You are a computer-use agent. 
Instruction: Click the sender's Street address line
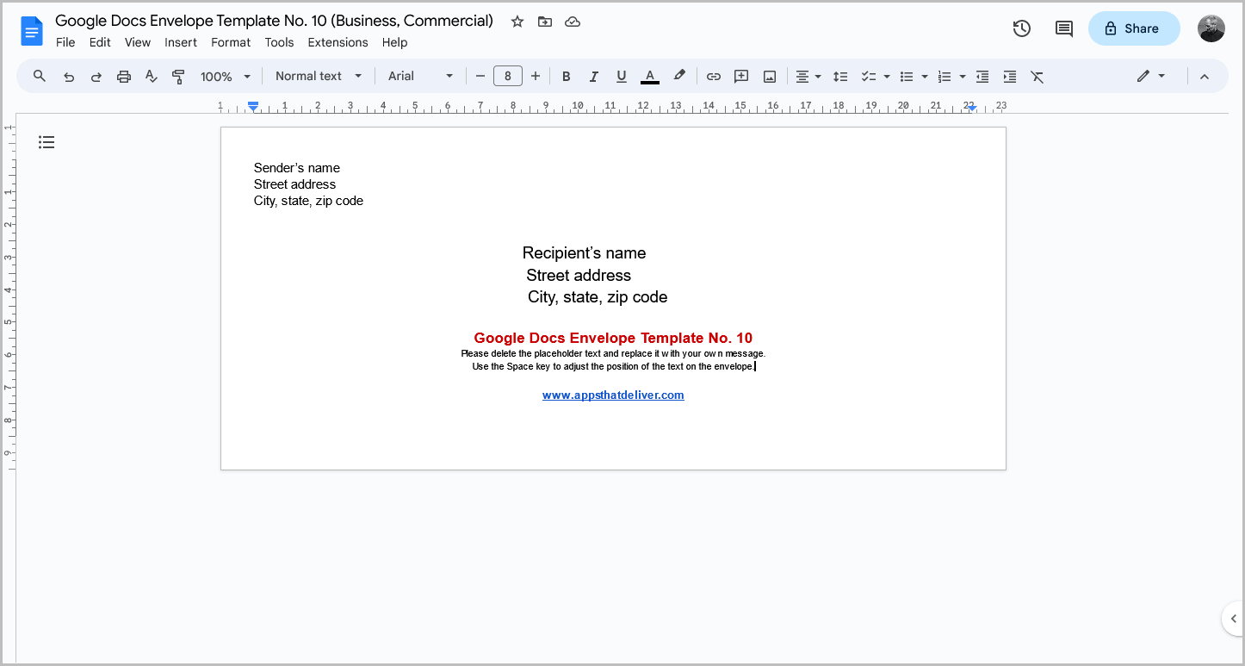[294, 184]
